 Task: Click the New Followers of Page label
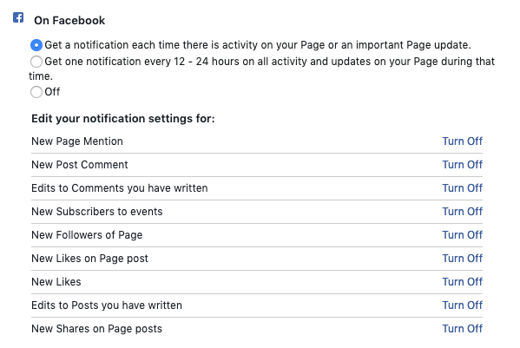[87, 235]
